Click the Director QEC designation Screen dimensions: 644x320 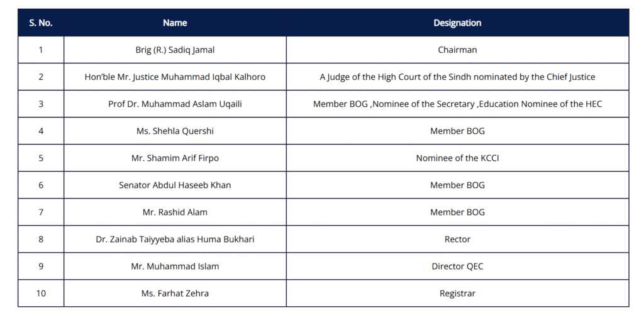(457, 266)
